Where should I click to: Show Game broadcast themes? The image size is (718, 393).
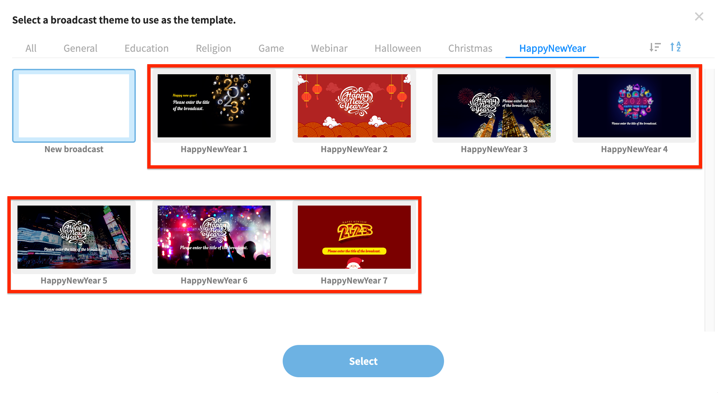click(271, 48)
